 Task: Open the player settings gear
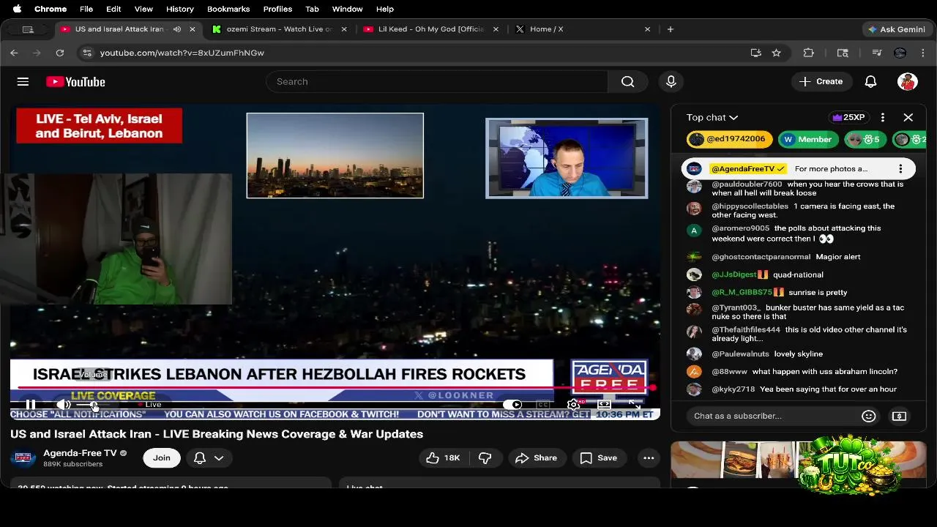click(574, 404)
